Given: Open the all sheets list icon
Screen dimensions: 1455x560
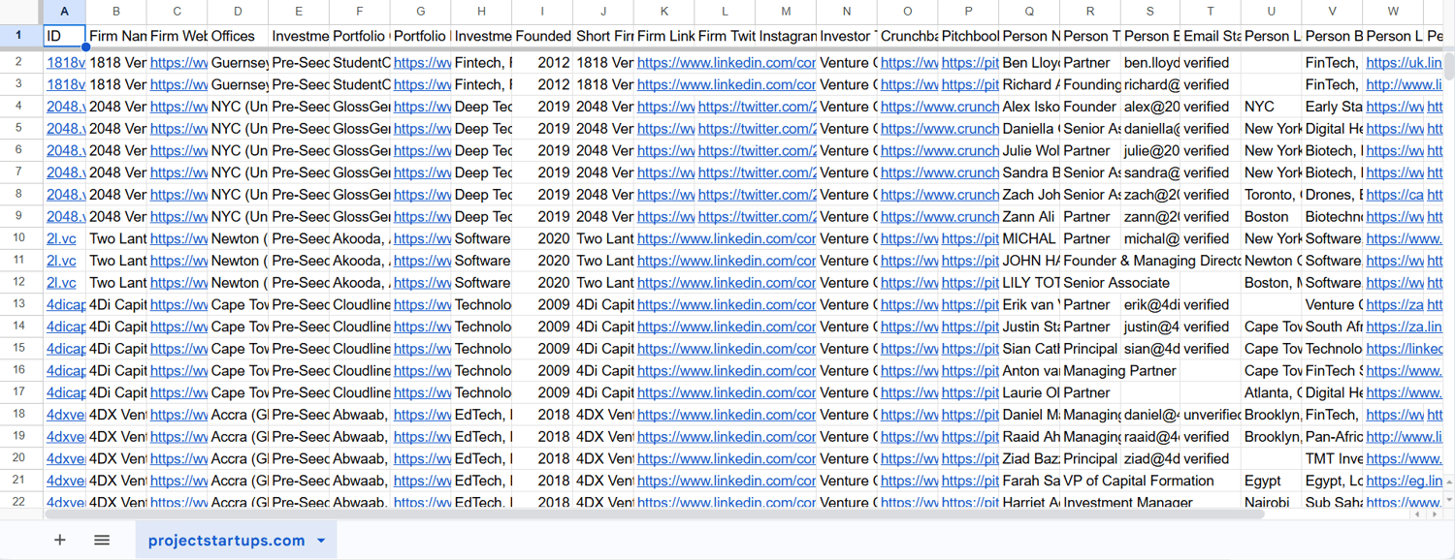Looking at the screenshot, I should pyautogui.click(x=102, y=540).
